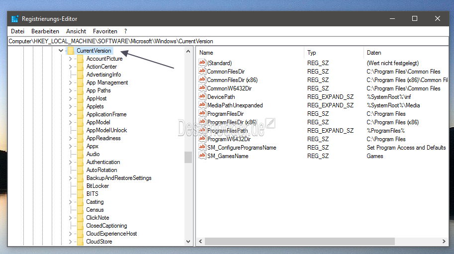Expand the CloudExperienceHost key
The height and width of the screenshot is (254, 454).
(x=70, y=234)
